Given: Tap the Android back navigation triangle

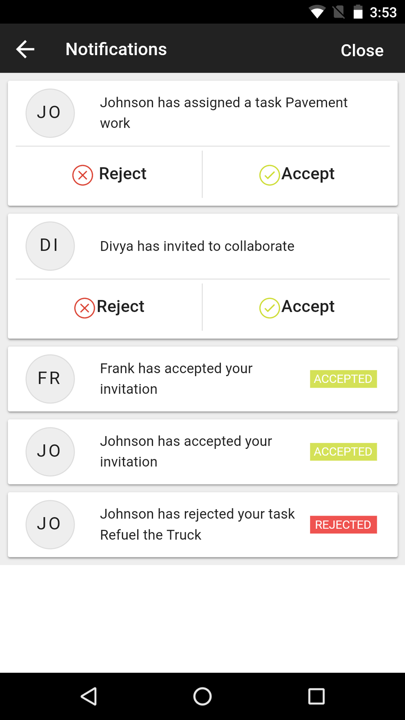Looking at the screenshot, I should tap(89, 697).
